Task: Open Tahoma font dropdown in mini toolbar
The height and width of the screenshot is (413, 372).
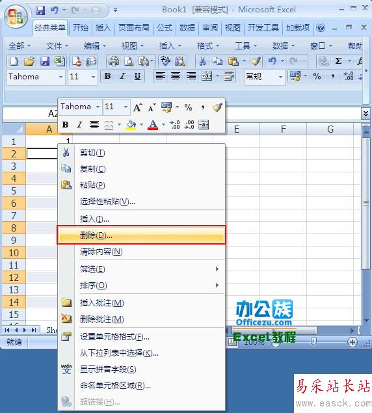Action: coord(98,107)
